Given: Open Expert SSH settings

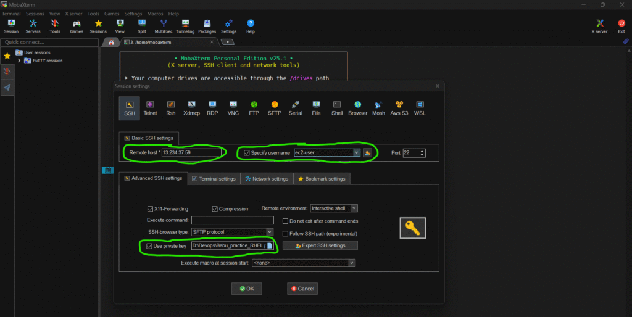Looking at the screenshot, I should click(x=320, y=245).
